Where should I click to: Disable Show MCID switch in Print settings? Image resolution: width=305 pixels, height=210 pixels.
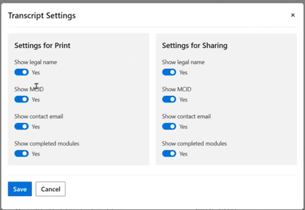[21, 100]
